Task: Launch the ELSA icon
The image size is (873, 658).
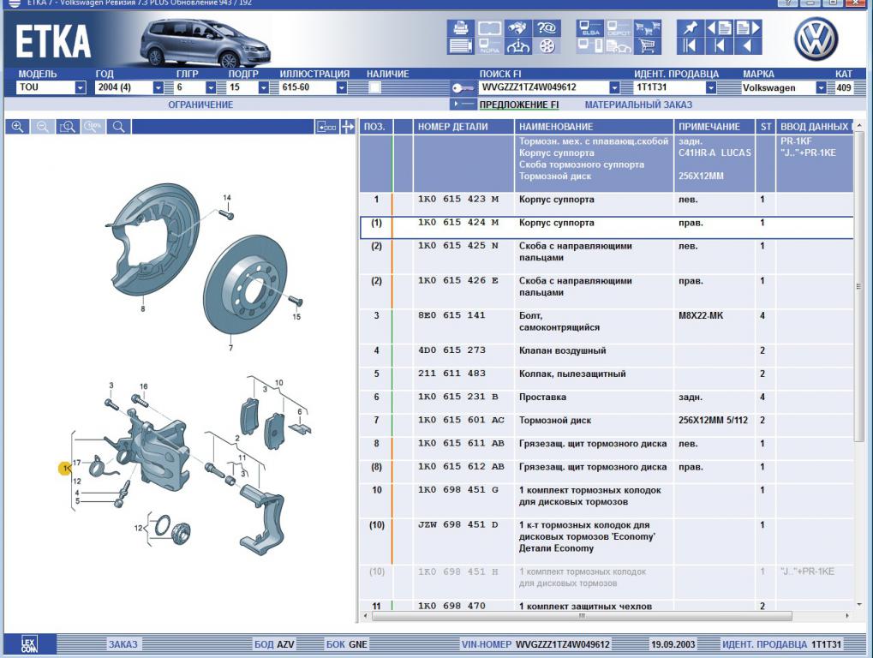Action: (590, 27)
